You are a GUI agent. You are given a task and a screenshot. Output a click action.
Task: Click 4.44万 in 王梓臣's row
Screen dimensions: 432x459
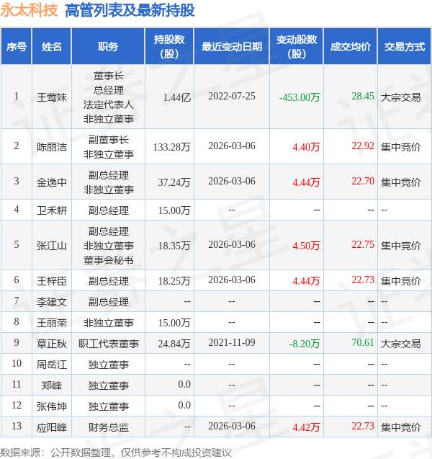click(306, 281)
